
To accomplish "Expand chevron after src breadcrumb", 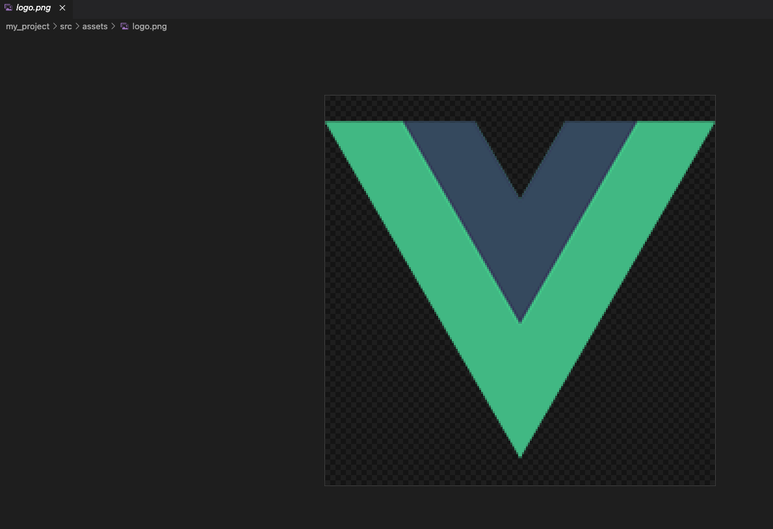I will point(77,26).
